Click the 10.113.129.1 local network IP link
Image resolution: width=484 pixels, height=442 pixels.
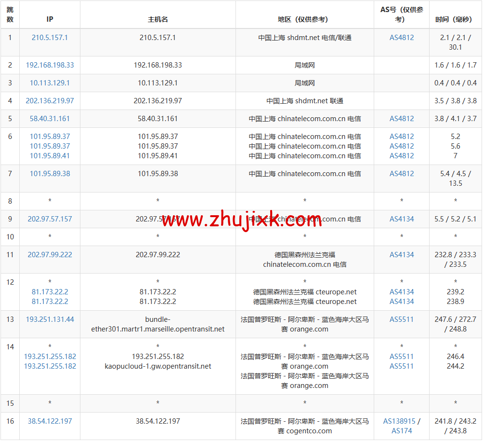[x=50, y=83]
